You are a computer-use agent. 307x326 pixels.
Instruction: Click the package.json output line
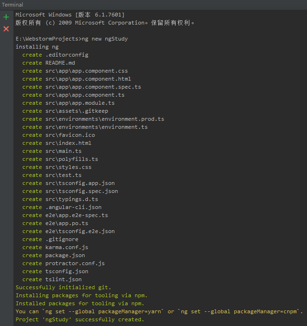tap(65, 255)
